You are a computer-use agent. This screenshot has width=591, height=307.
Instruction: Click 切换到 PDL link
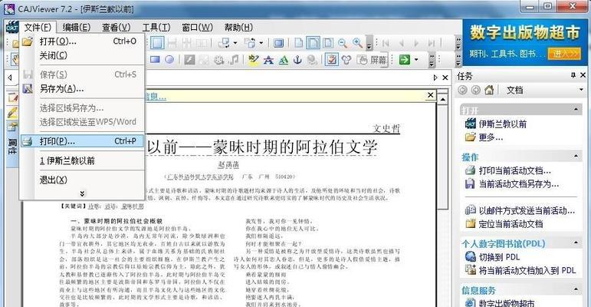coord(499,257)
